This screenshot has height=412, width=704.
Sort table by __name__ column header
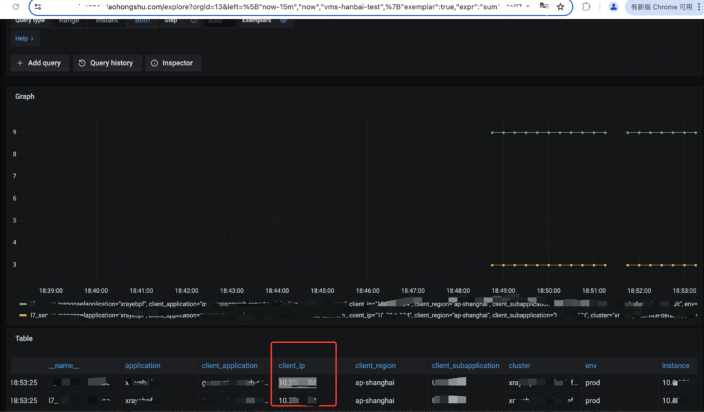[64, 366]
